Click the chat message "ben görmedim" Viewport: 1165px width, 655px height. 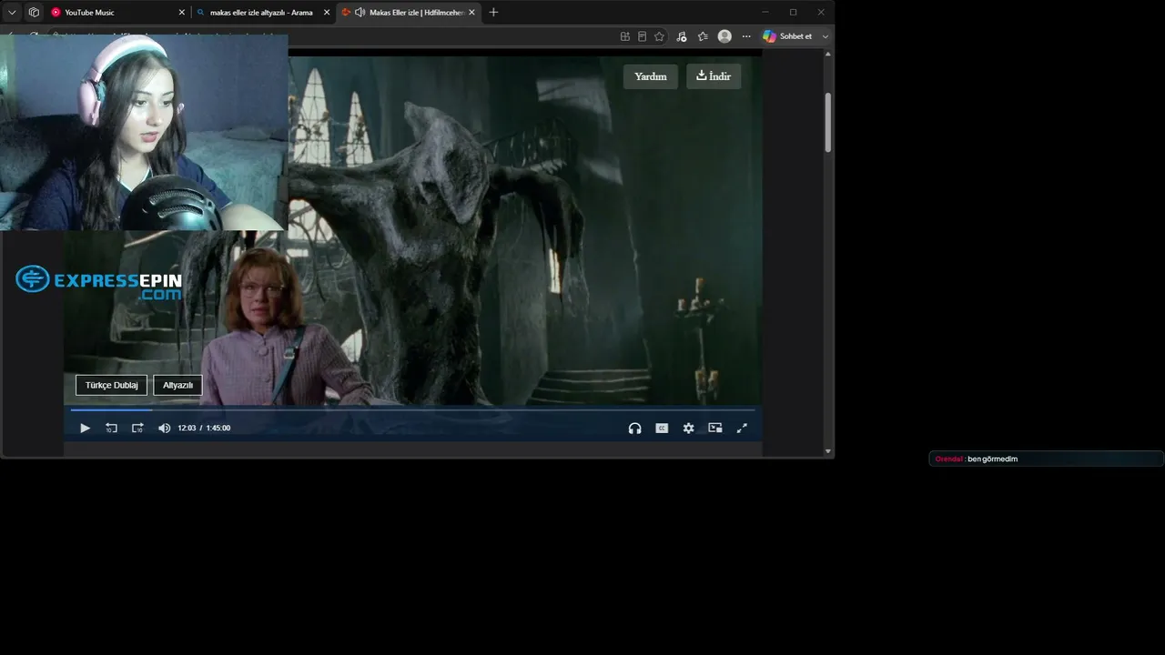click(x=993, y=459)
